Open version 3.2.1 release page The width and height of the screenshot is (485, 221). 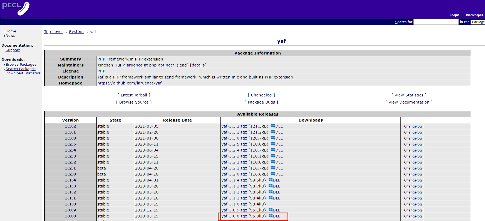(70, 168)
